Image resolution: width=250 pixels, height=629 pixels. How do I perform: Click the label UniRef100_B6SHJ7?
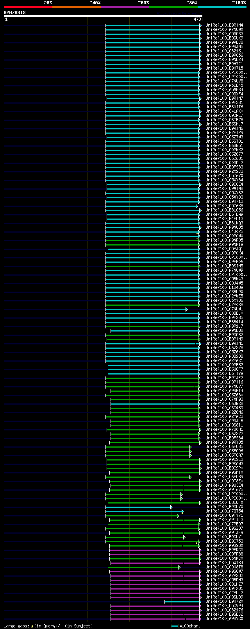pos(224,124)
